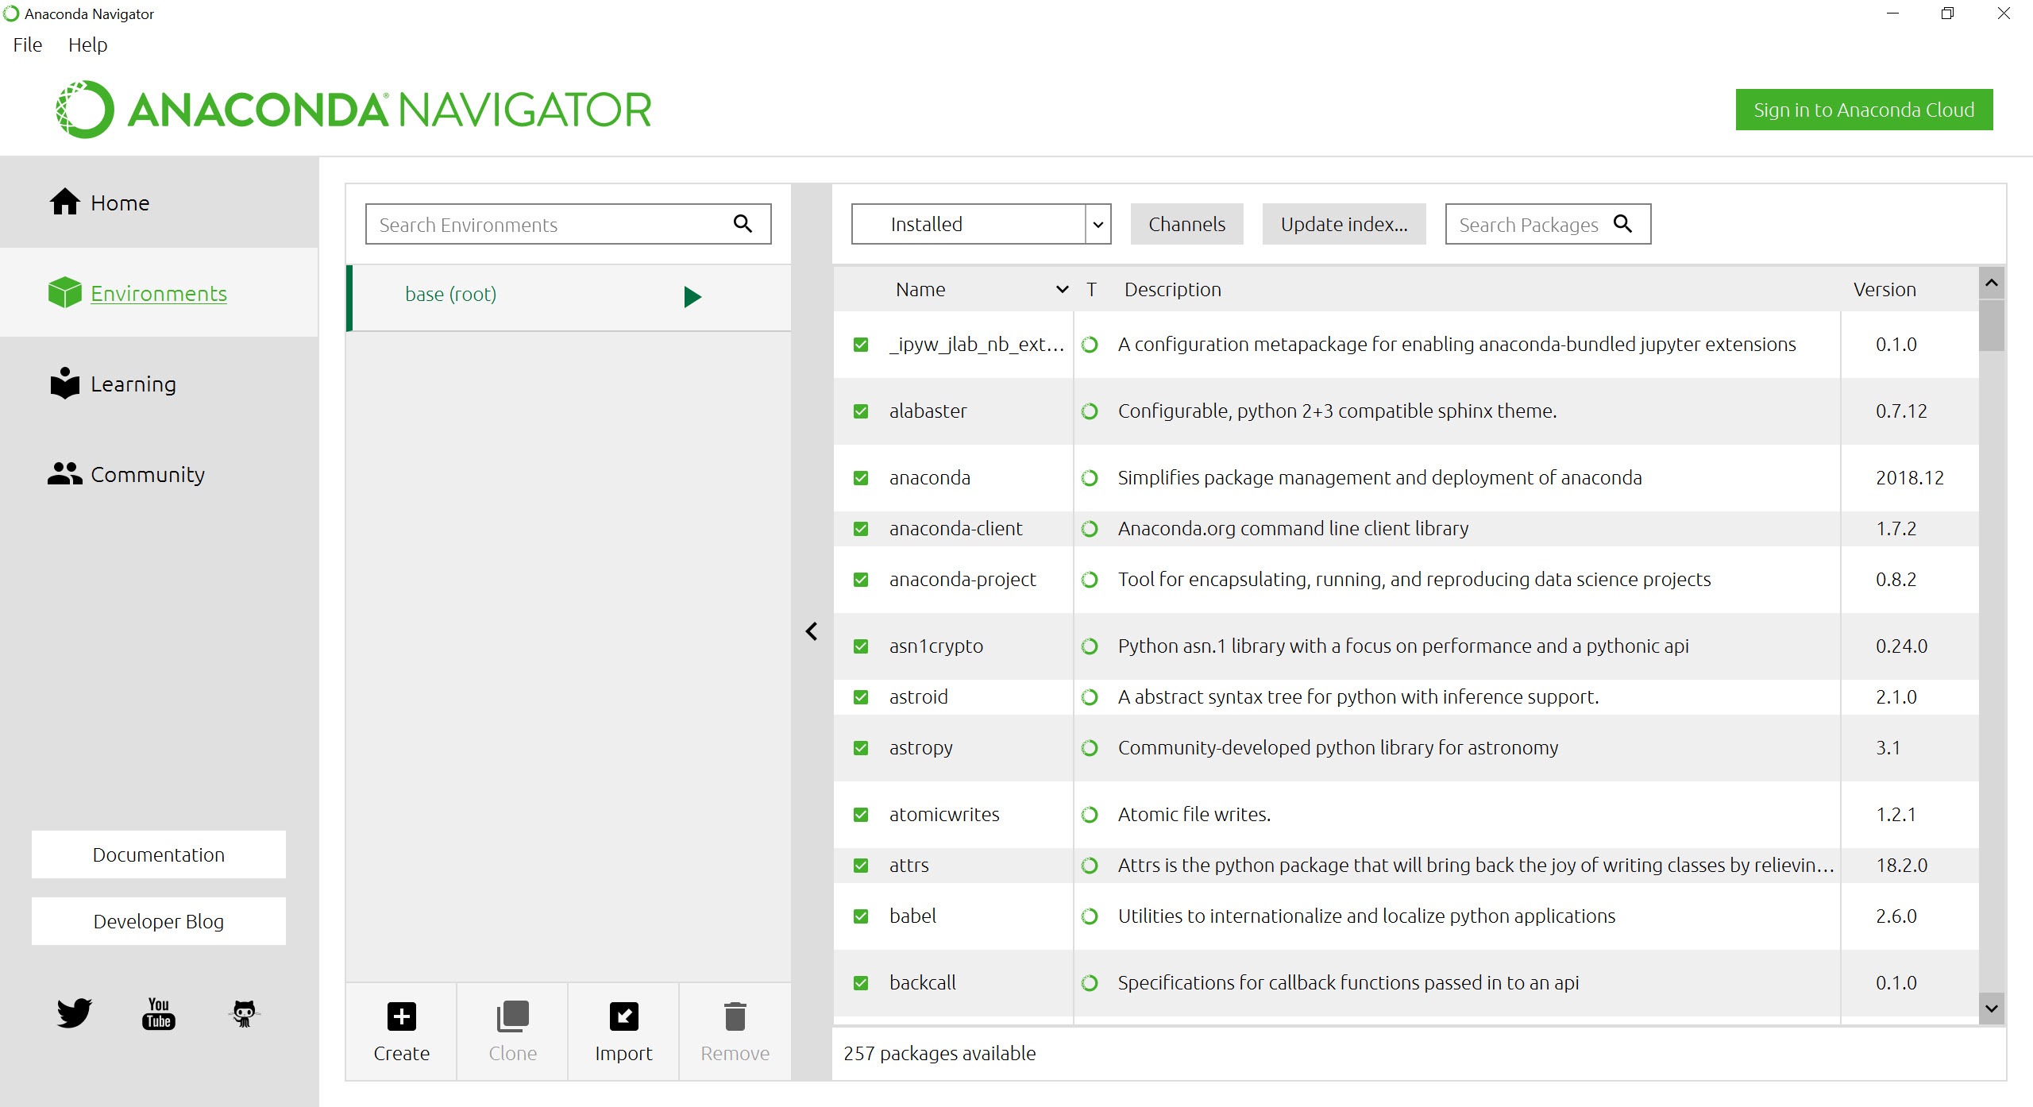Click type icon for anaconda-client package
The width and height of the screenshot is (2033, 1107).
(1090, 529)
